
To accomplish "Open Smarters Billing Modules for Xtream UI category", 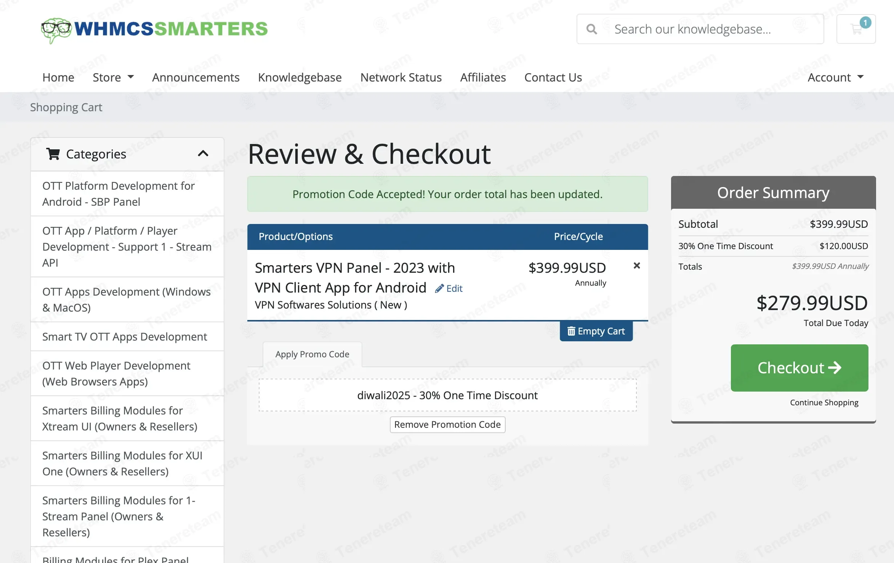I will (x=127, y=419).
